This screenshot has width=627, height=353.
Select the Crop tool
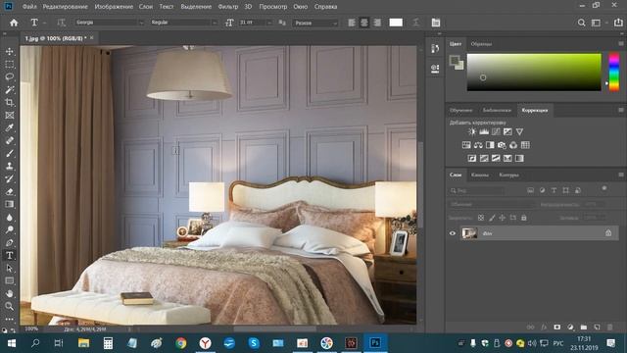[9, 102]
